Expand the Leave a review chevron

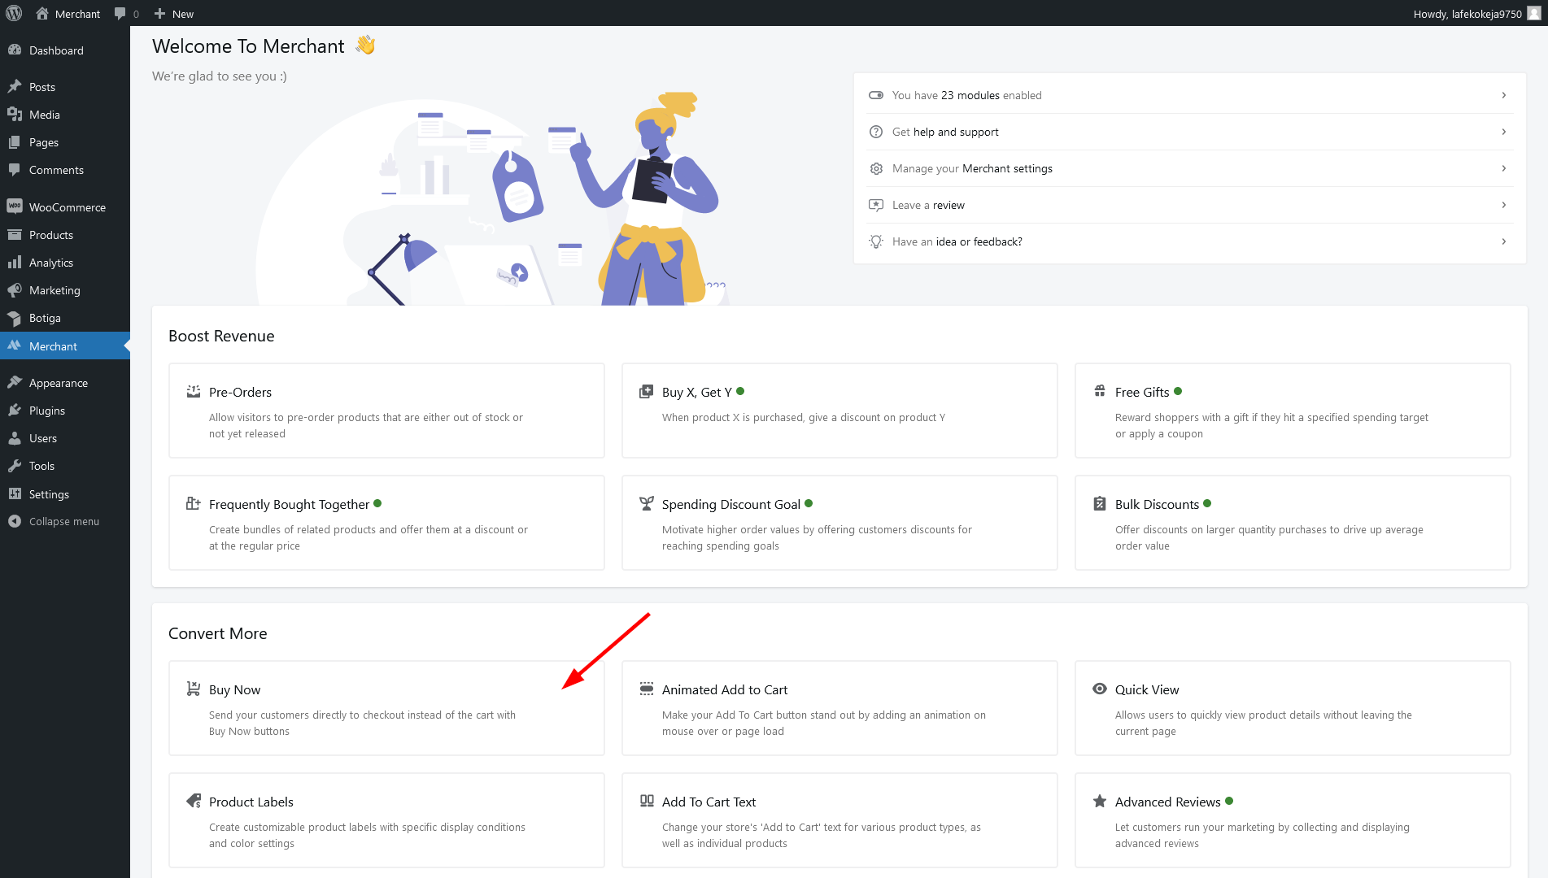[x=1503, y=205]
